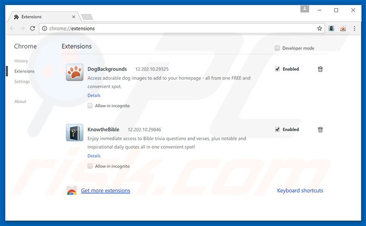The height and width of the screenshot is (226, 366).
Task: Open the Chrome profile avatar button
Action: pos(304,9)
